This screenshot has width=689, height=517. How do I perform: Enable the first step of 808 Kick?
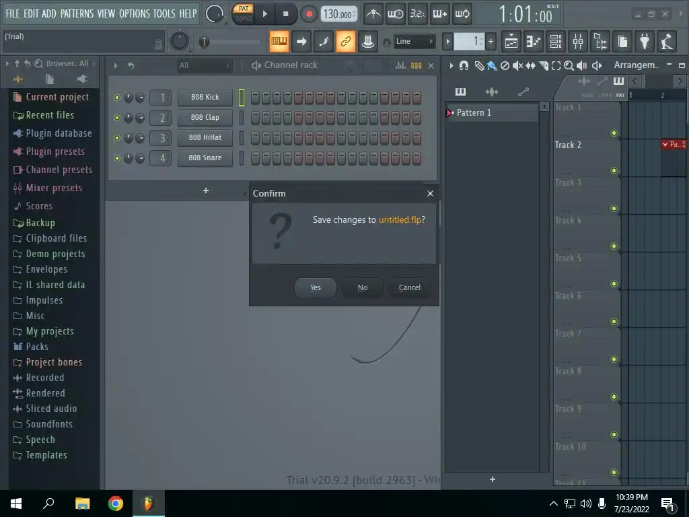pyautogui.click(x=255, y=97)
